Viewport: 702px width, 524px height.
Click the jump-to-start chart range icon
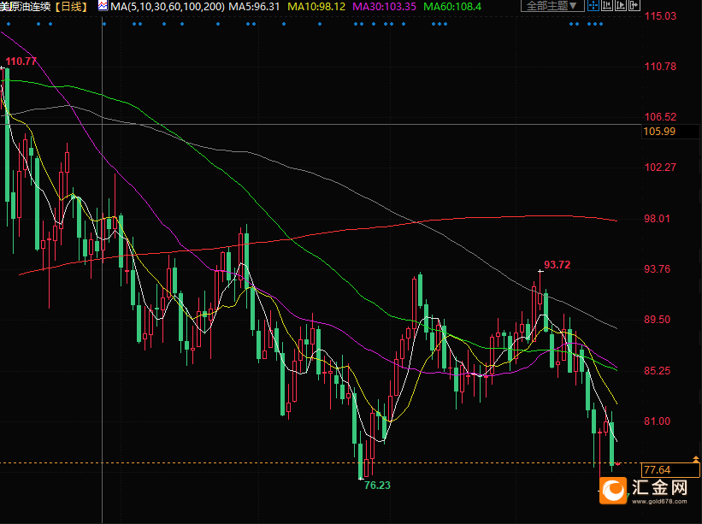[x=607, y=5]
